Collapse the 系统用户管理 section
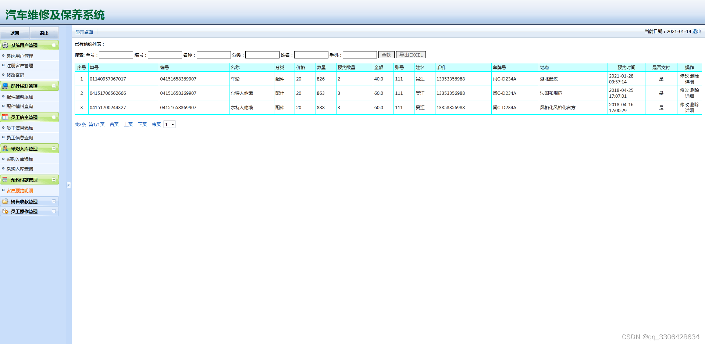The height and width of the screenshot is (344, 705). coord(54,45)
